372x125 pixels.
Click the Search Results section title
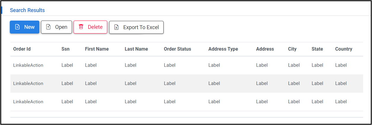coord(27,10)
